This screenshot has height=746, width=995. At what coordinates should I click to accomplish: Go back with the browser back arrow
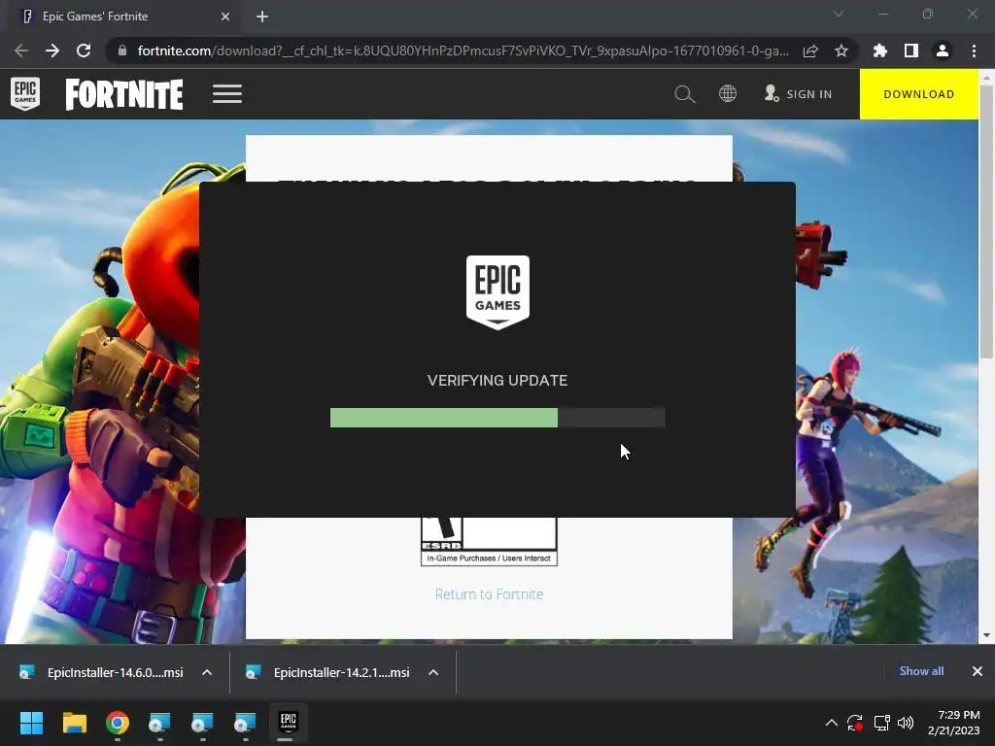point(21,51)
